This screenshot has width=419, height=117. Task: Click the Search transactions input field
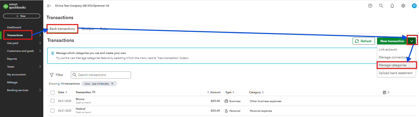102,75
